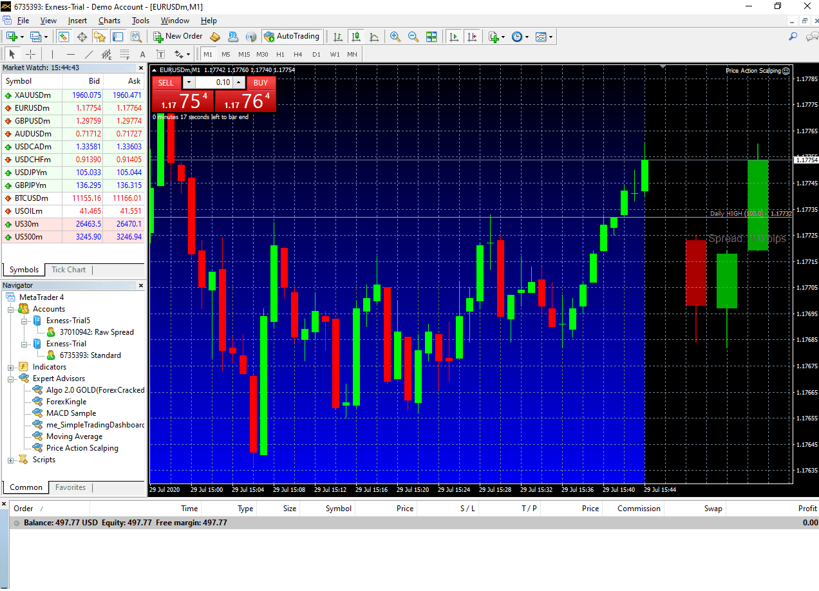Toggle the AutoTrading button
This screenshot has width=819, height=591.
coord(292,37)
